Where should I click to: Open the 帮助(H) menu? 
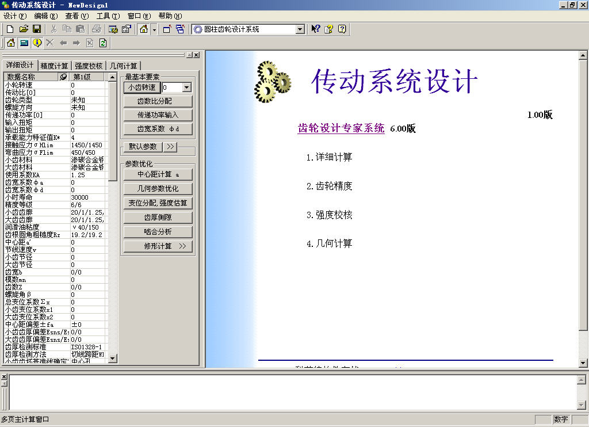170,16
